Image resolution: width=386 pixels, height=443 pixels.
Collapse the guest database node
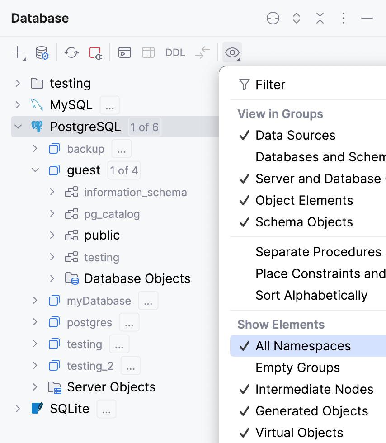point(34,170)
